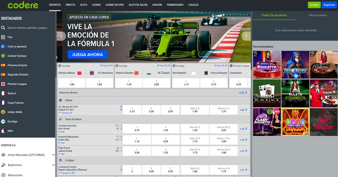Screen dimensions: 338x177
Task: Click the Primera División Spain flag
Action: point(3,65)
